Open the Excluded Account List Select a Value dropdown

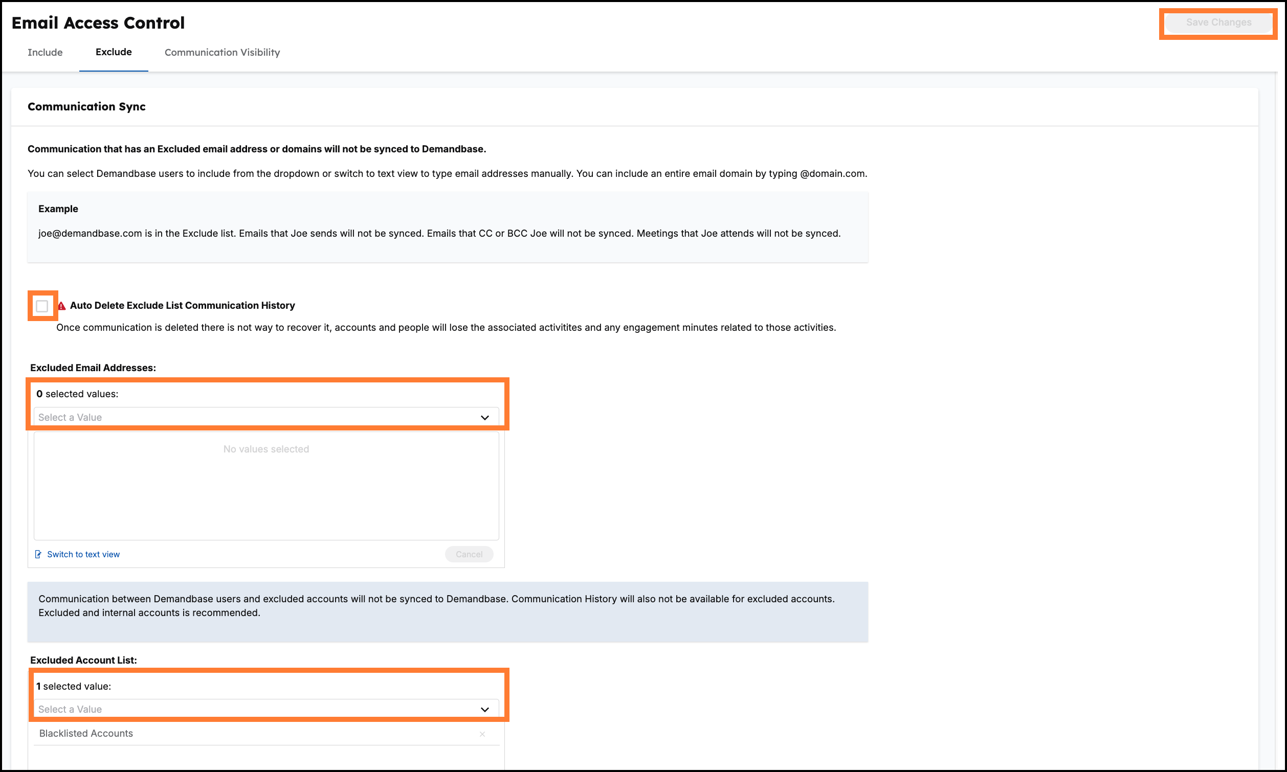click(266, 709)
